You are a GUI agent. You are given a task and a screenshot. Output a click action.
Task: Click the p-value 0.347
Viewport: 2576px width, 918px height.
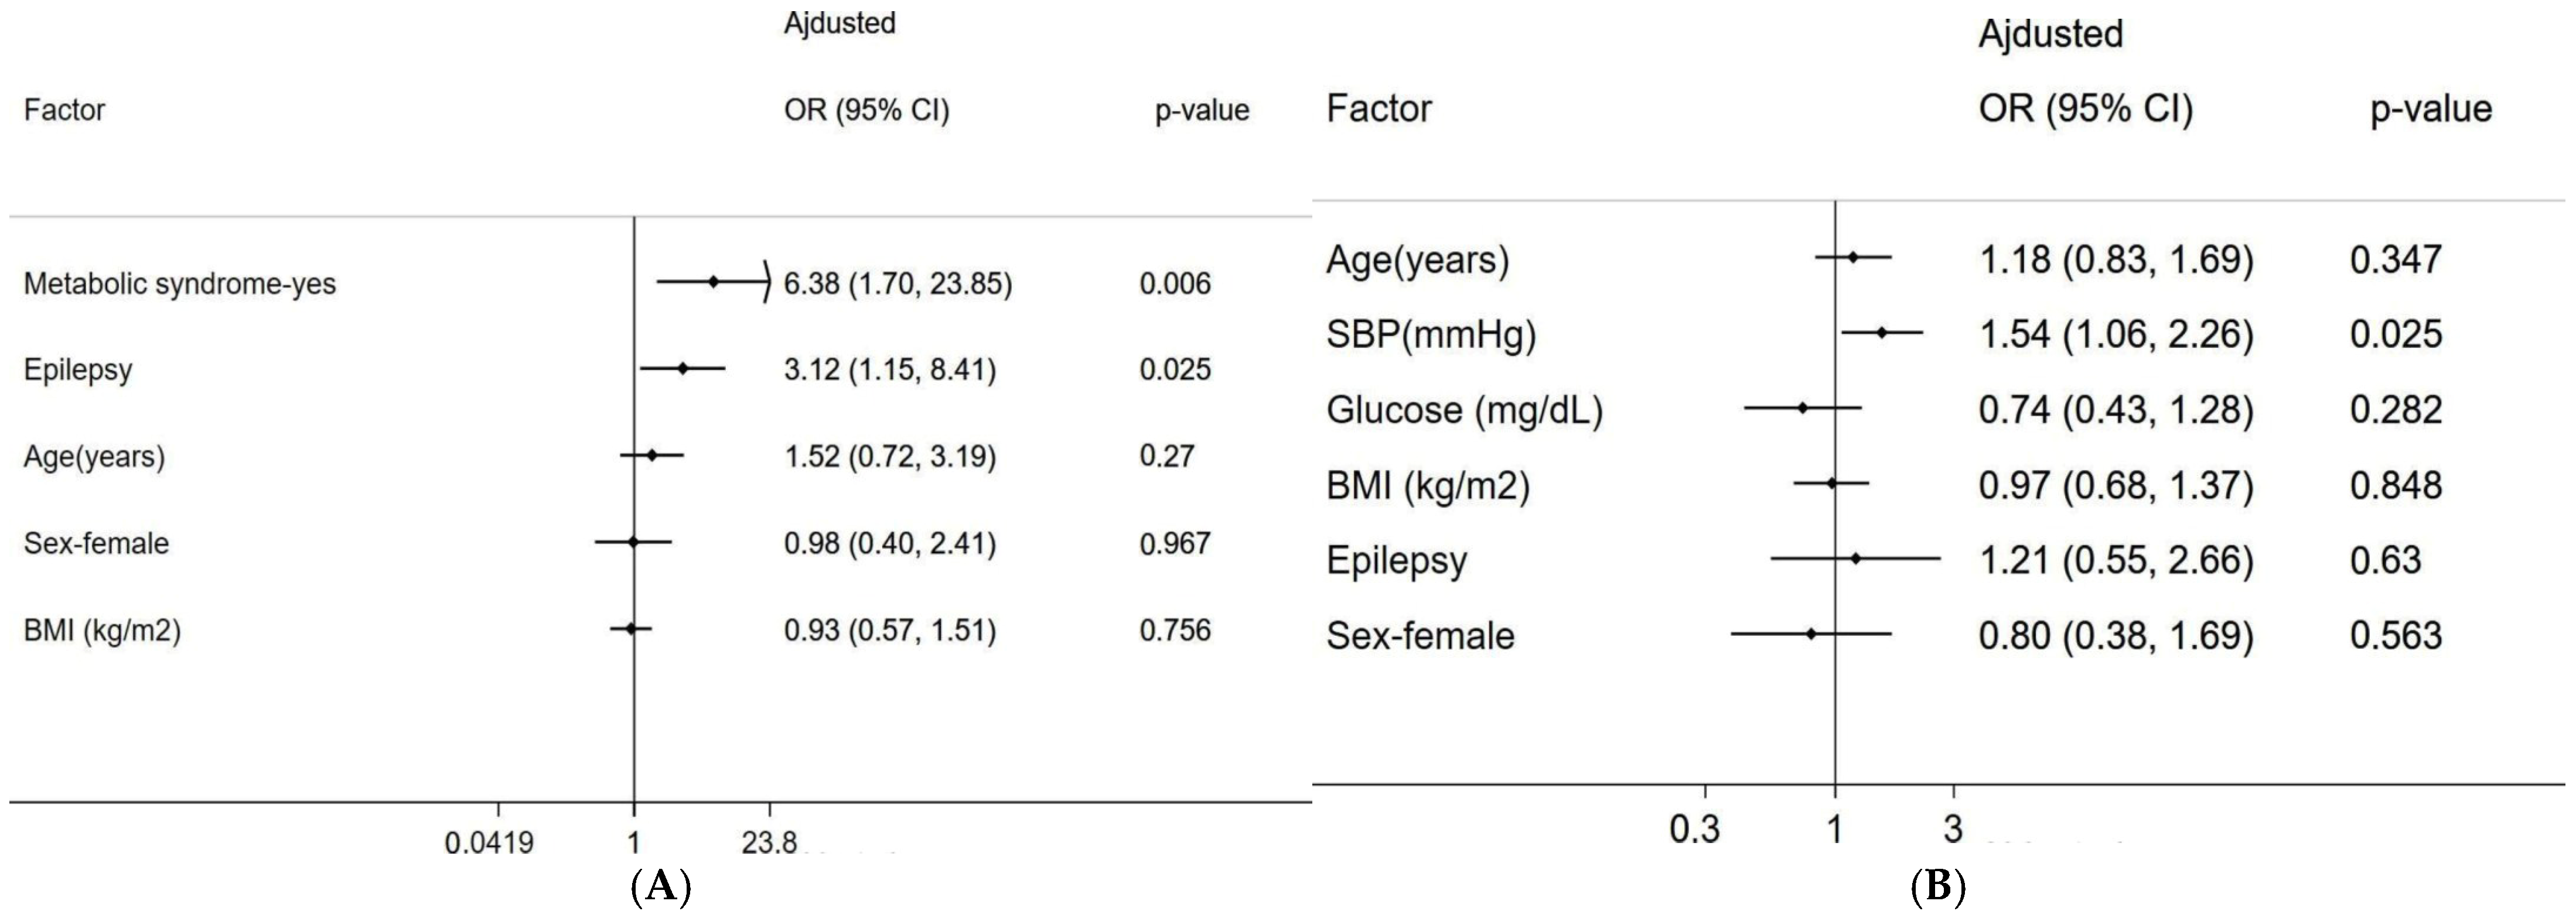pos(2396,260)
